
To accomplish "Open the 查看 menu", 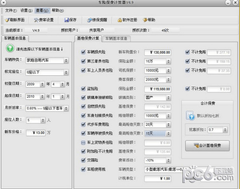I will coord(42,11).
